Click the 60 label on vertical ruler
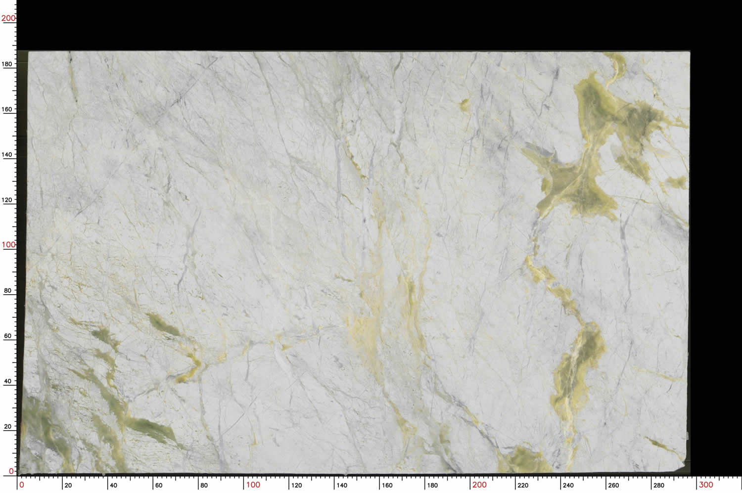Image resolution: width=742 pixels, height=493 pixels. pos(7,336)
